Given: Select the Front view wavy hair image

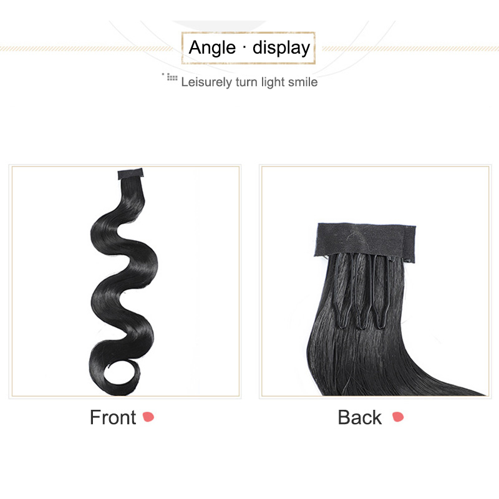Looking at the screenshot, I should [125, 281].
